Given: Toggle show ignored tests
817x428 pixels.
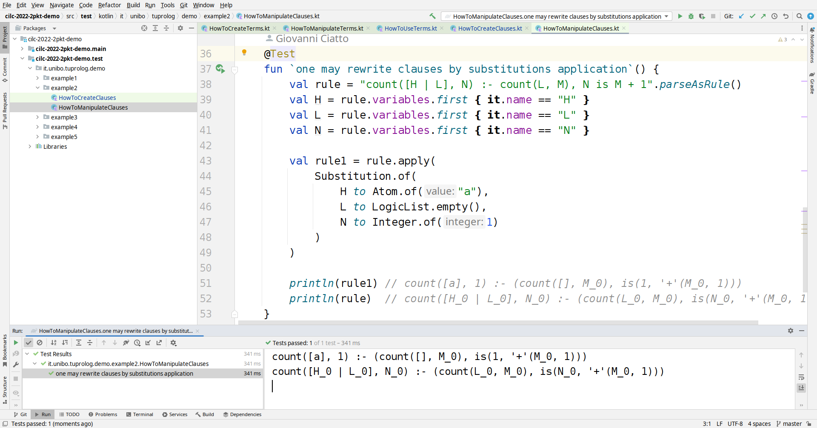Looking at the screenshot, I should [40, 343].
